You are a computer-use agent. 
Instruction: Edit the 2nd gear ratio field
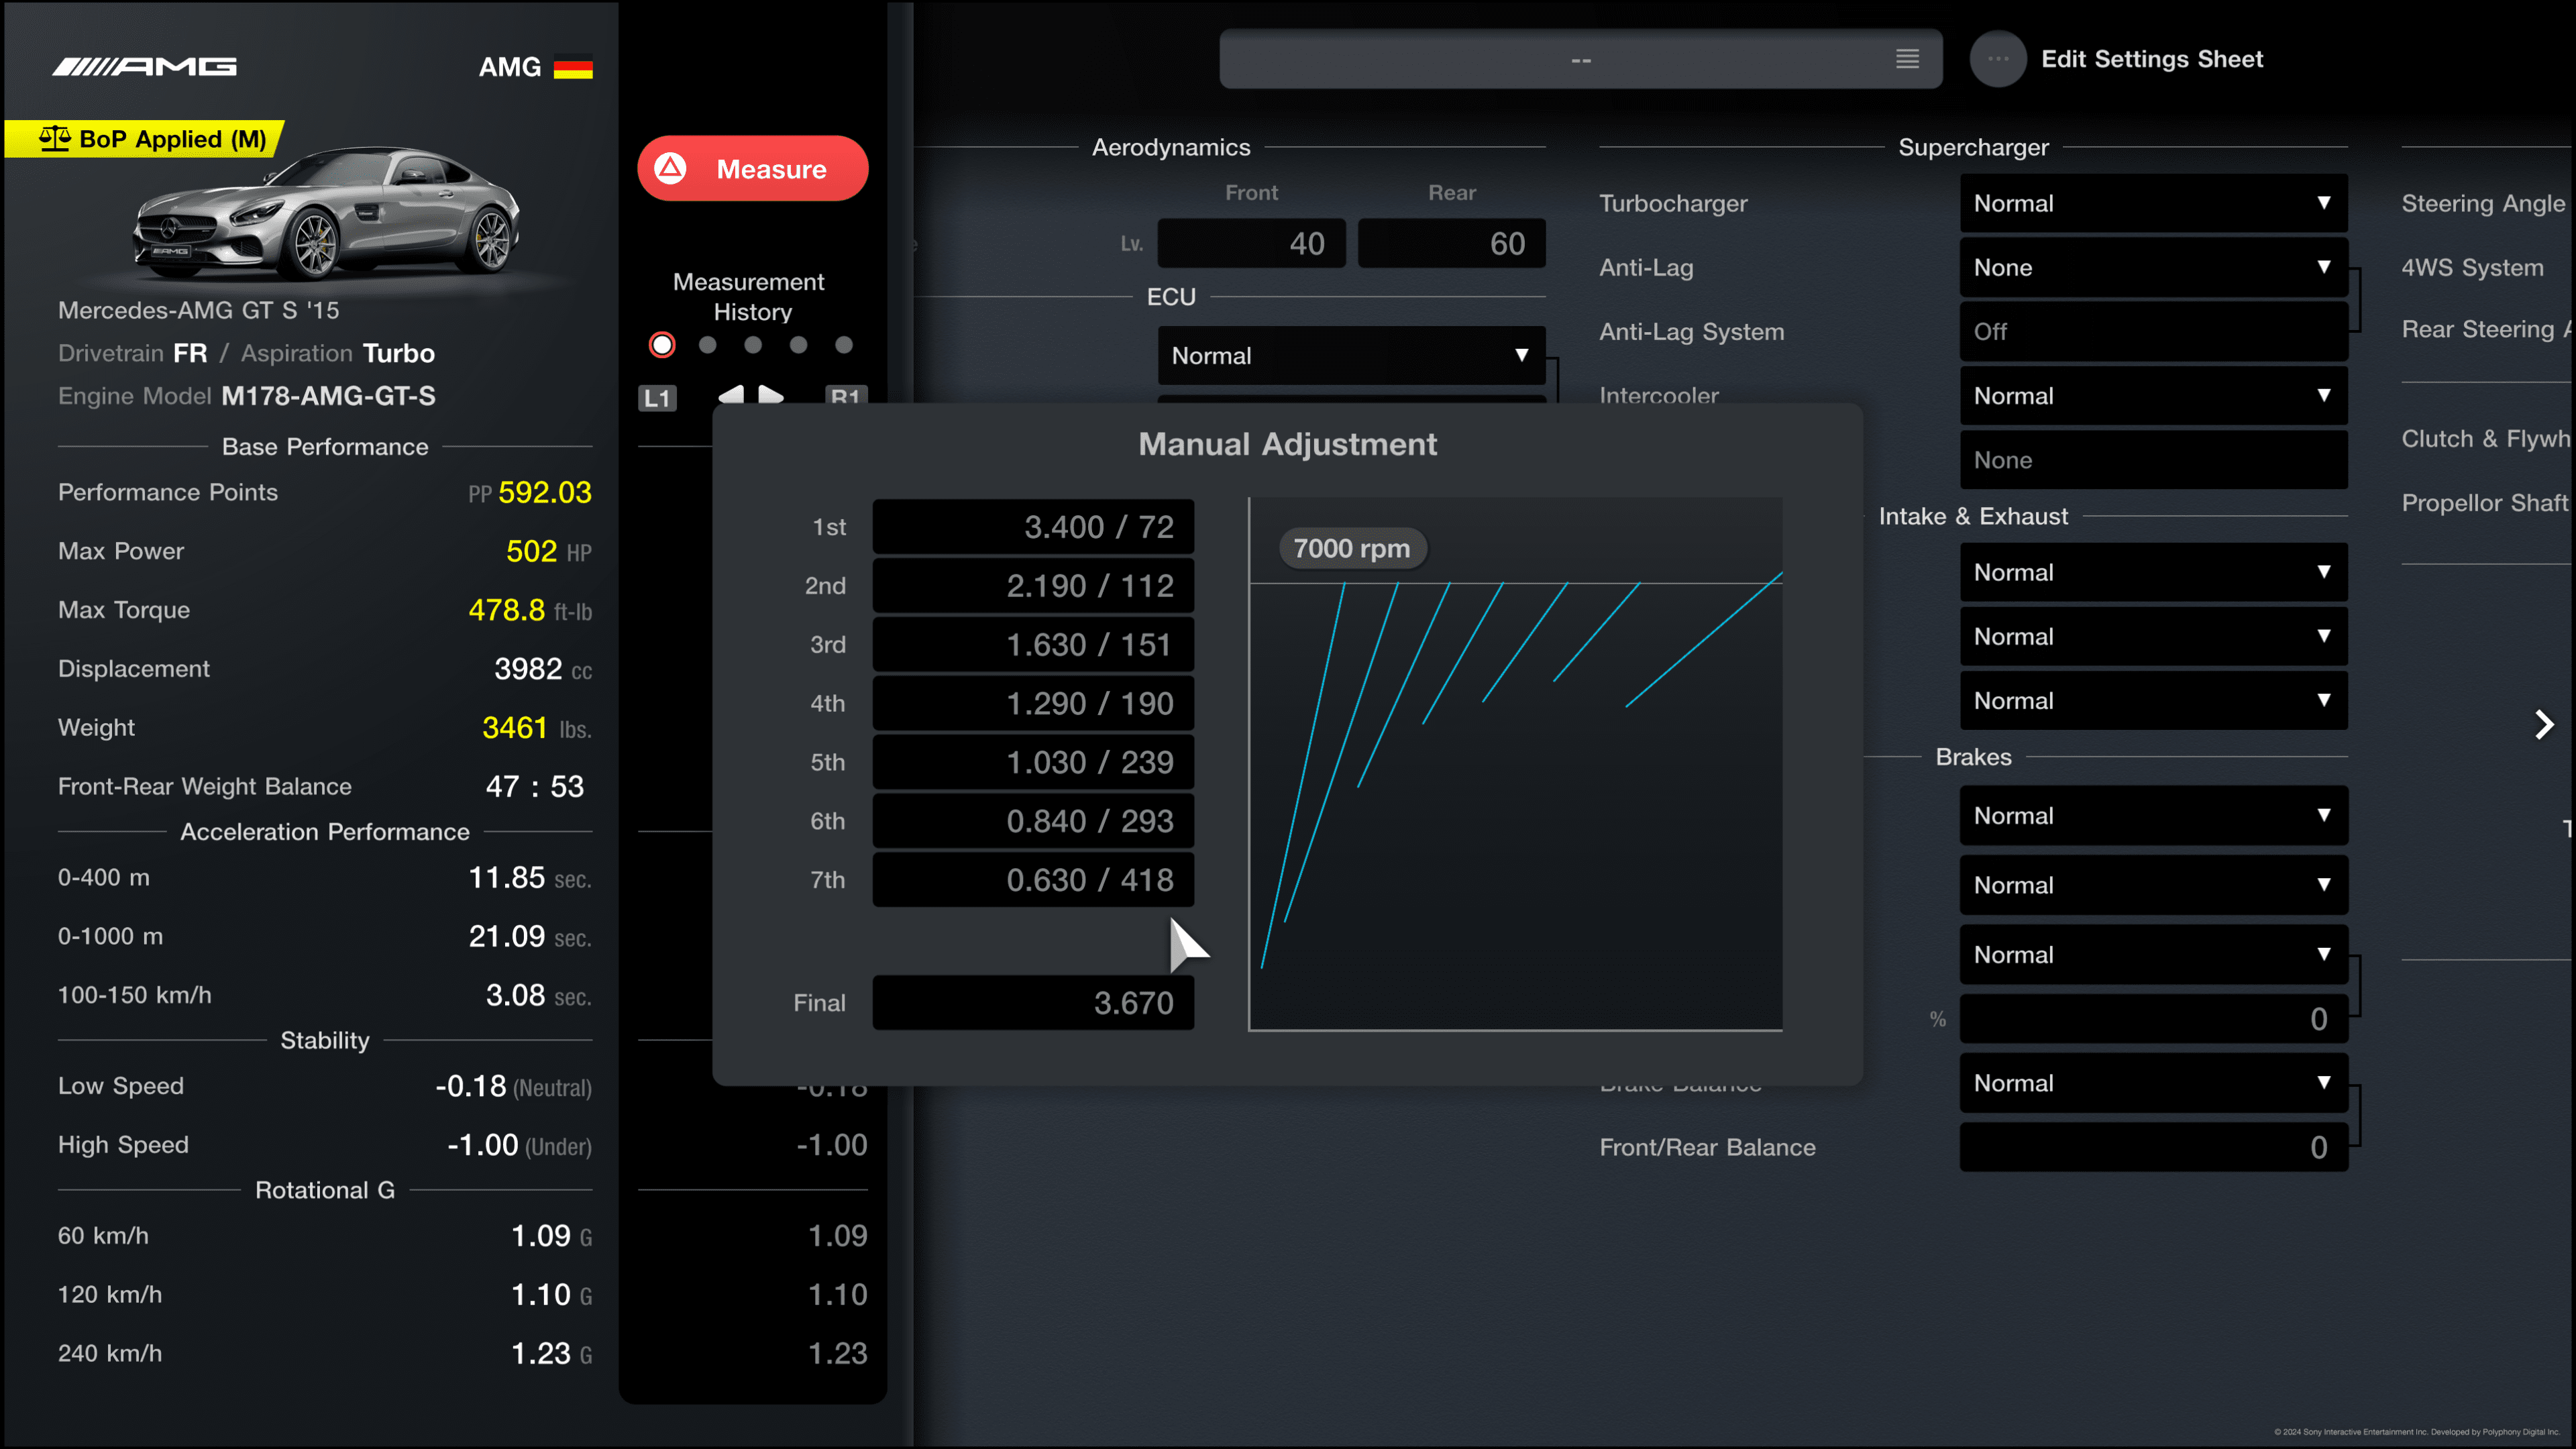(1033, 586)
